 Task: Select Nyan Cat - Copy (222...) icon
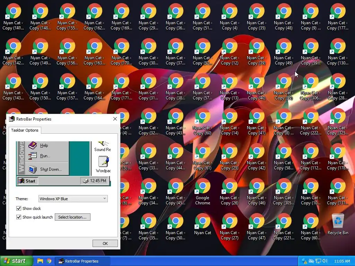point(311,122)
